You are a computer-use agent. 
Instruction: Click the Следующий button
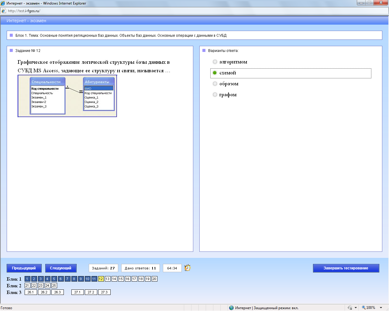(x=61, y=268)
